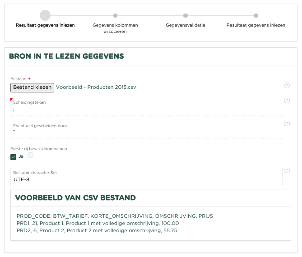Click the Ja label beside the checkbox
302x257 pixels.
(21, 156)
